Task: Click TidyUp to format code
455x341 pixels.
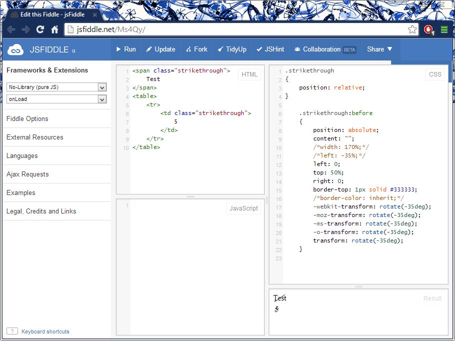Action: click(232, 49)
